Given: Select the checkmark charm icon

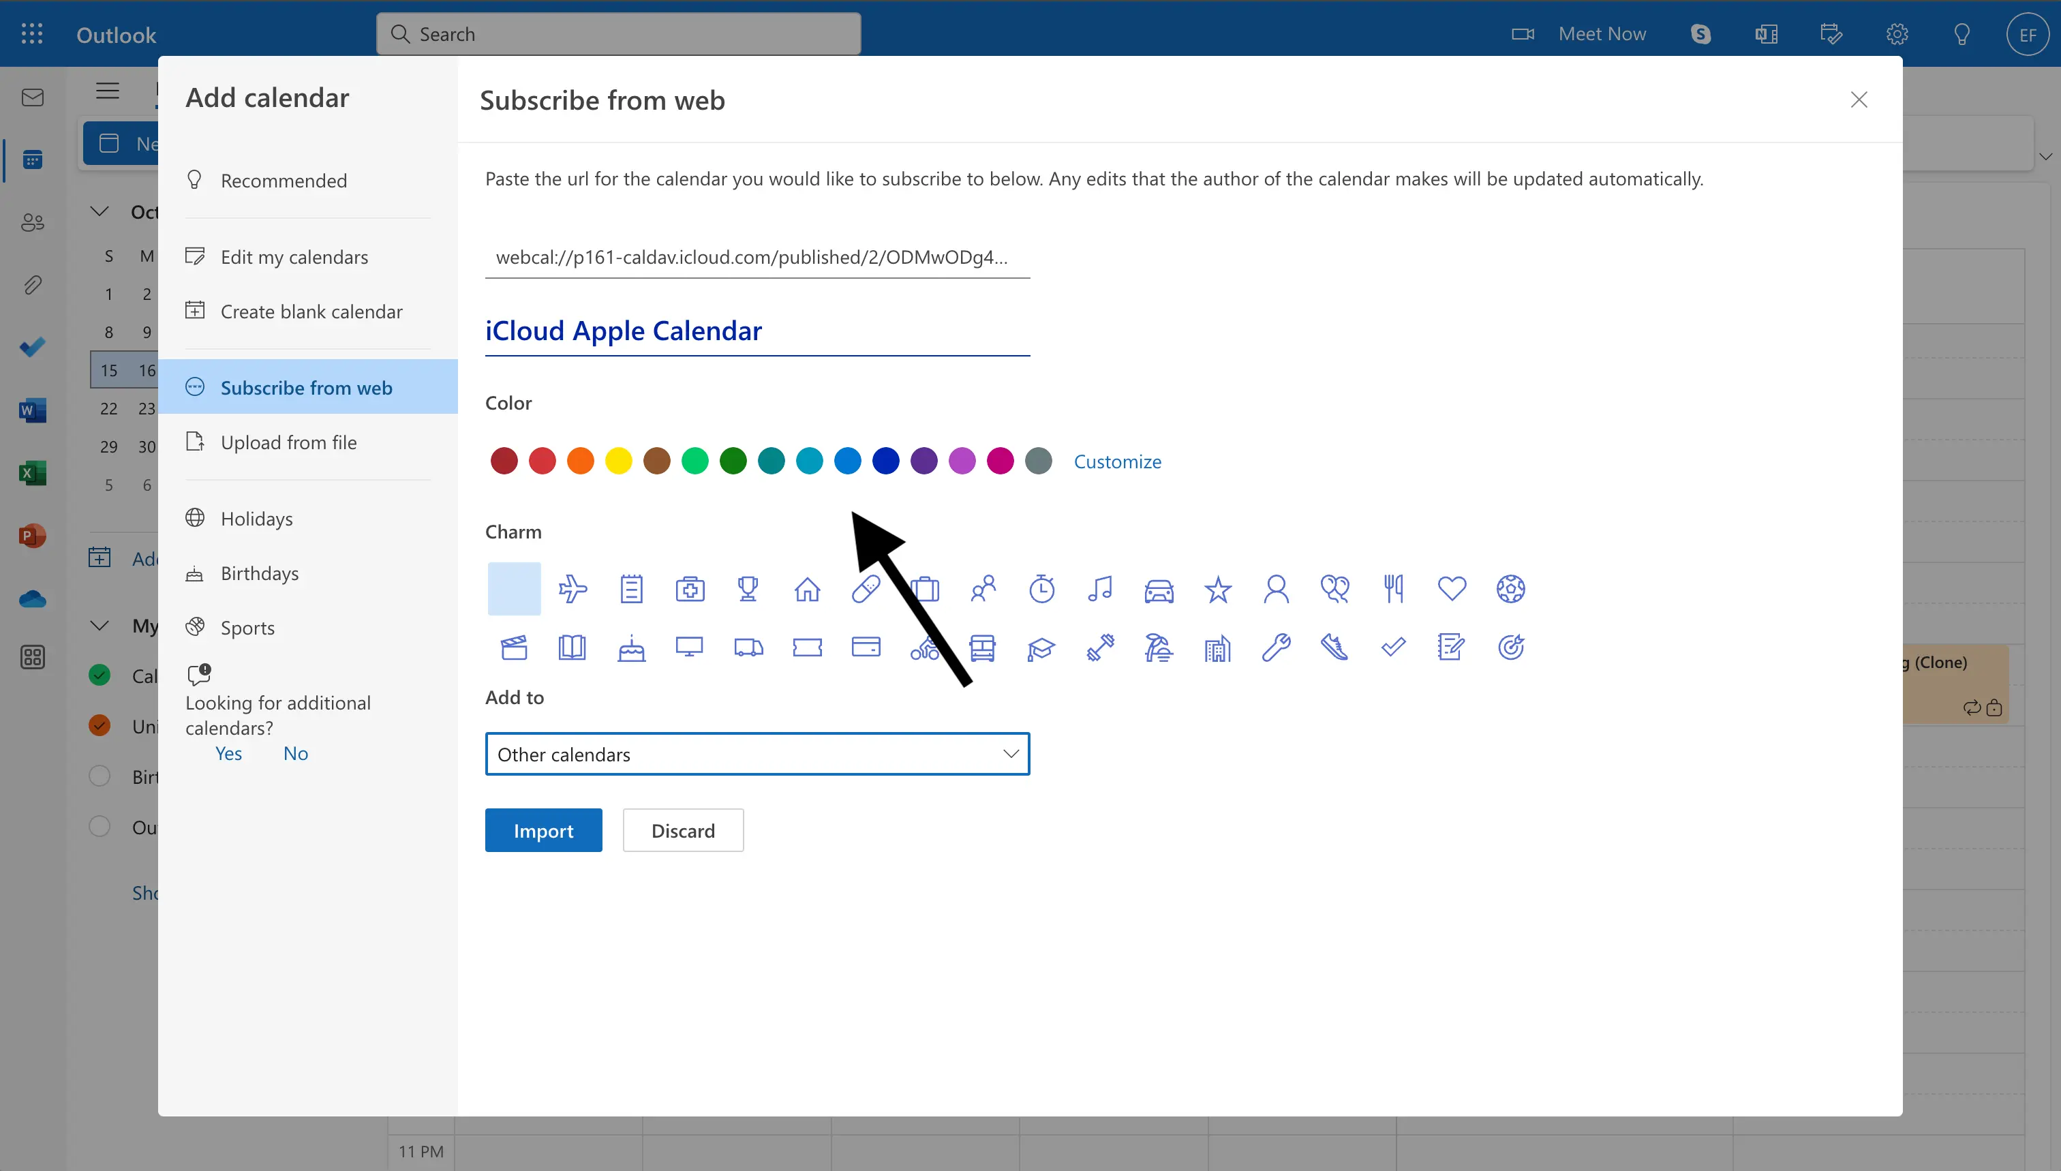Looking at the screenshot, I should pyautogui.click(x=1393, y=647).
